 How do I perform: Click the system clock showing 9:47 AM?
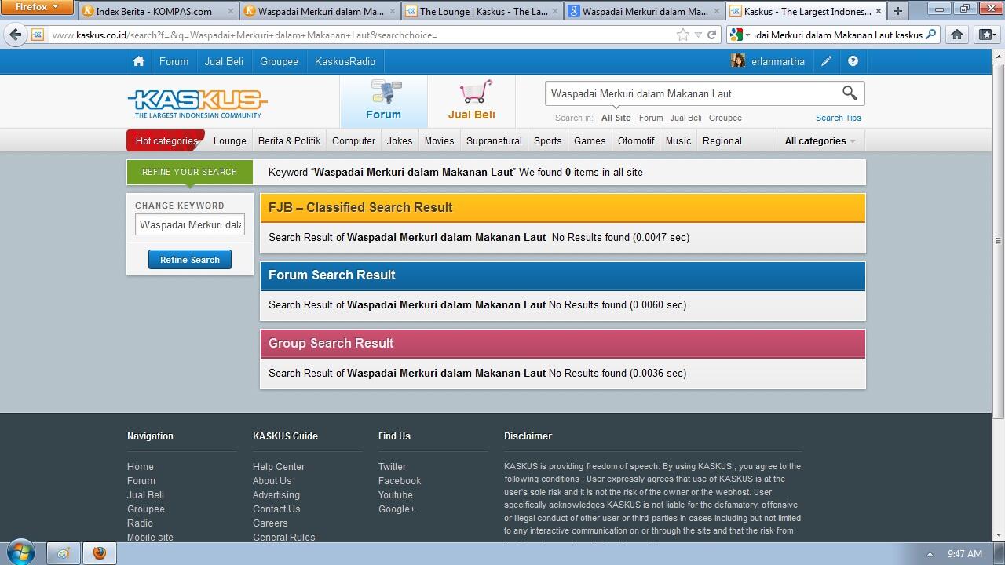pos(964,554)
